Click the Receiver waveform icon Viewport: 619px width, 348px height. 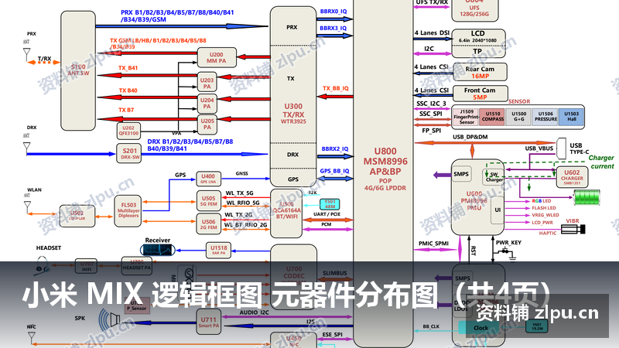(x=158, y=250)
